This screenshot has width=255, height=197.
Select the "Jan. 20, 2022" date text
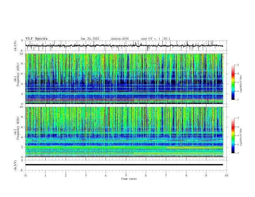(x=90, y=39)
